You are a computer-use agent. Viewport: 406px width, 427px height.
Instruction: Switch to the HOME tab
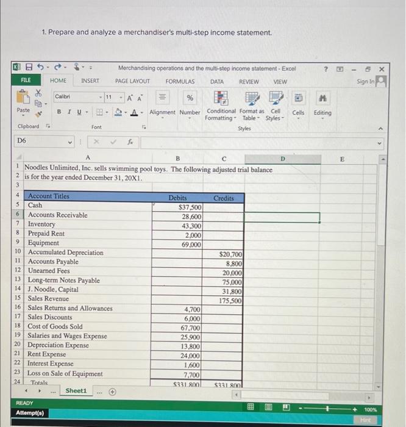click(58, 81)
